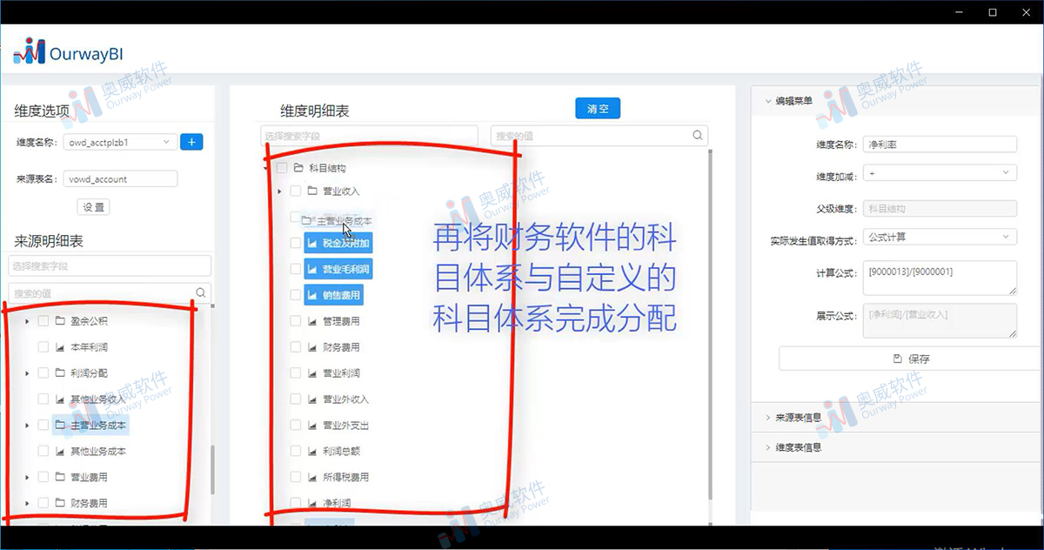
Task: Check the 本年利润 checkbox
Action: coord(43,347)
